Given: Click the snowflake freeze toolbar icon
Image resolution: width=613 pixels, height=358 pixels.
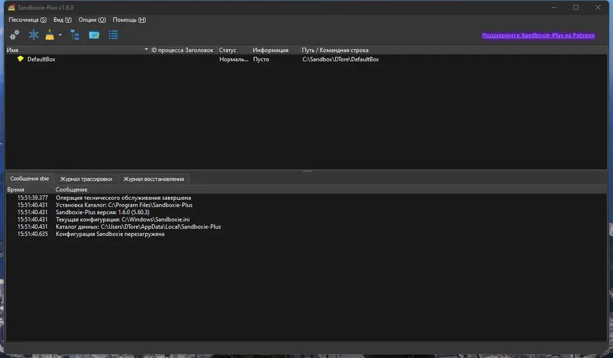Looking at the screenshot, I should click(34, 35).
